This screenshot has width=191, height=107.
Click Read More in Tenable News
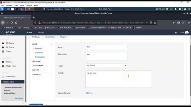click(19, 98)
